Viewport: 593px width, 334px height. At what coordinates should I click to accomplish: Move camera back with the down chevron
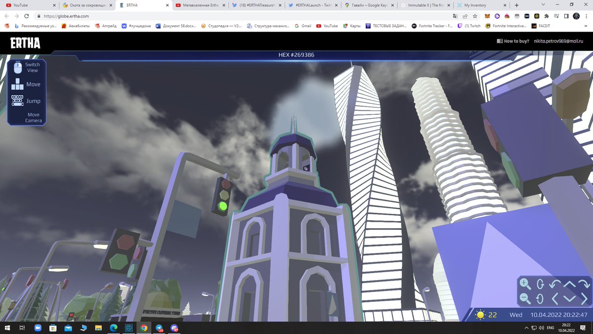[x=570, y=298]
